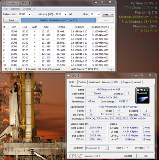Viewport: 159px width, 160px height.
Task: Open the Settings menu in LinX
Action: (15, 9)
